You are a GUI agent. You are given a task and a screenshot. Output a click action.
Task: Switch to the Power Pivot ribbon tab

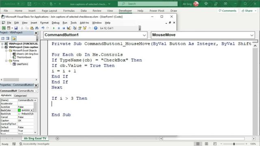157,11
